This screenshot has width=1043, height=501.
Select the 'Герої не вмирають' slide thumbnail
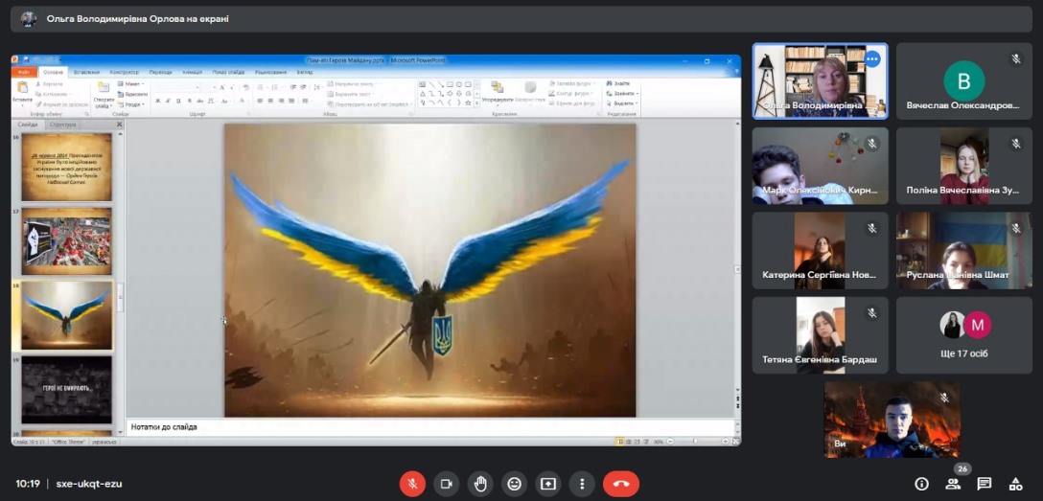(66, 389)
